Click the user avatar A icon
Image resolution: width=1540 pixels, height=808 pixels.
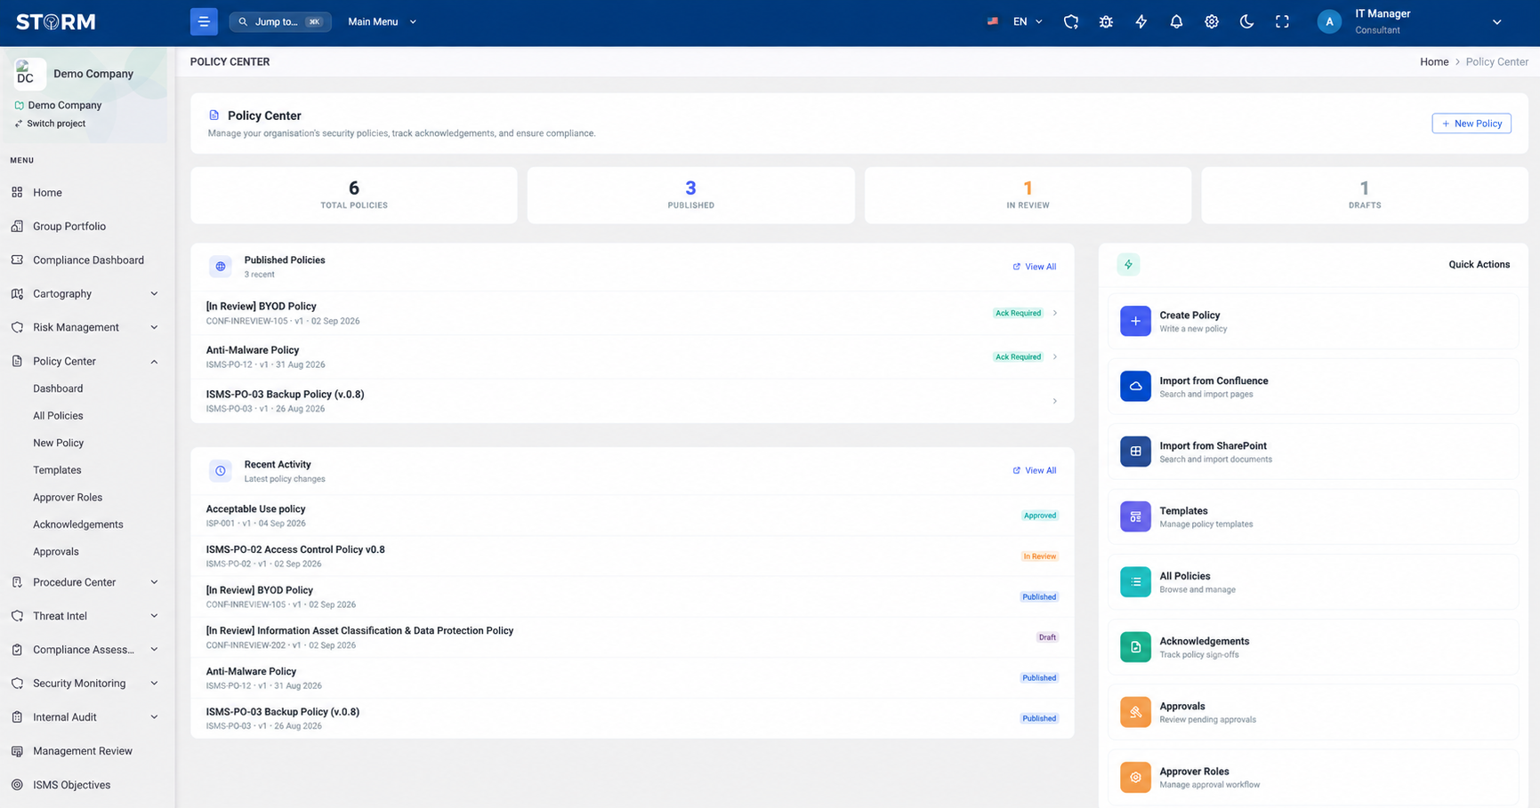1329,21
